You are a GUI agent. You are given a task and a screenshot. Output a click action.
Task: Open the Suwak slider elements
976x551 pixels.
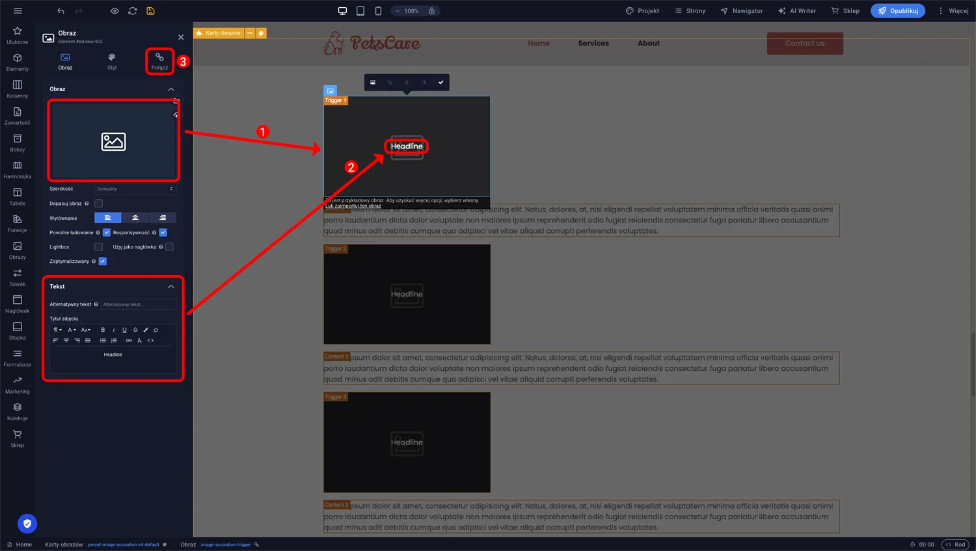coord(18,277)
